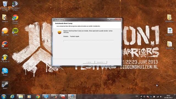Open the Papelera de reciclaje desktop icon
176x99 pixels.
pyautogui.click(x=5, y=5)
